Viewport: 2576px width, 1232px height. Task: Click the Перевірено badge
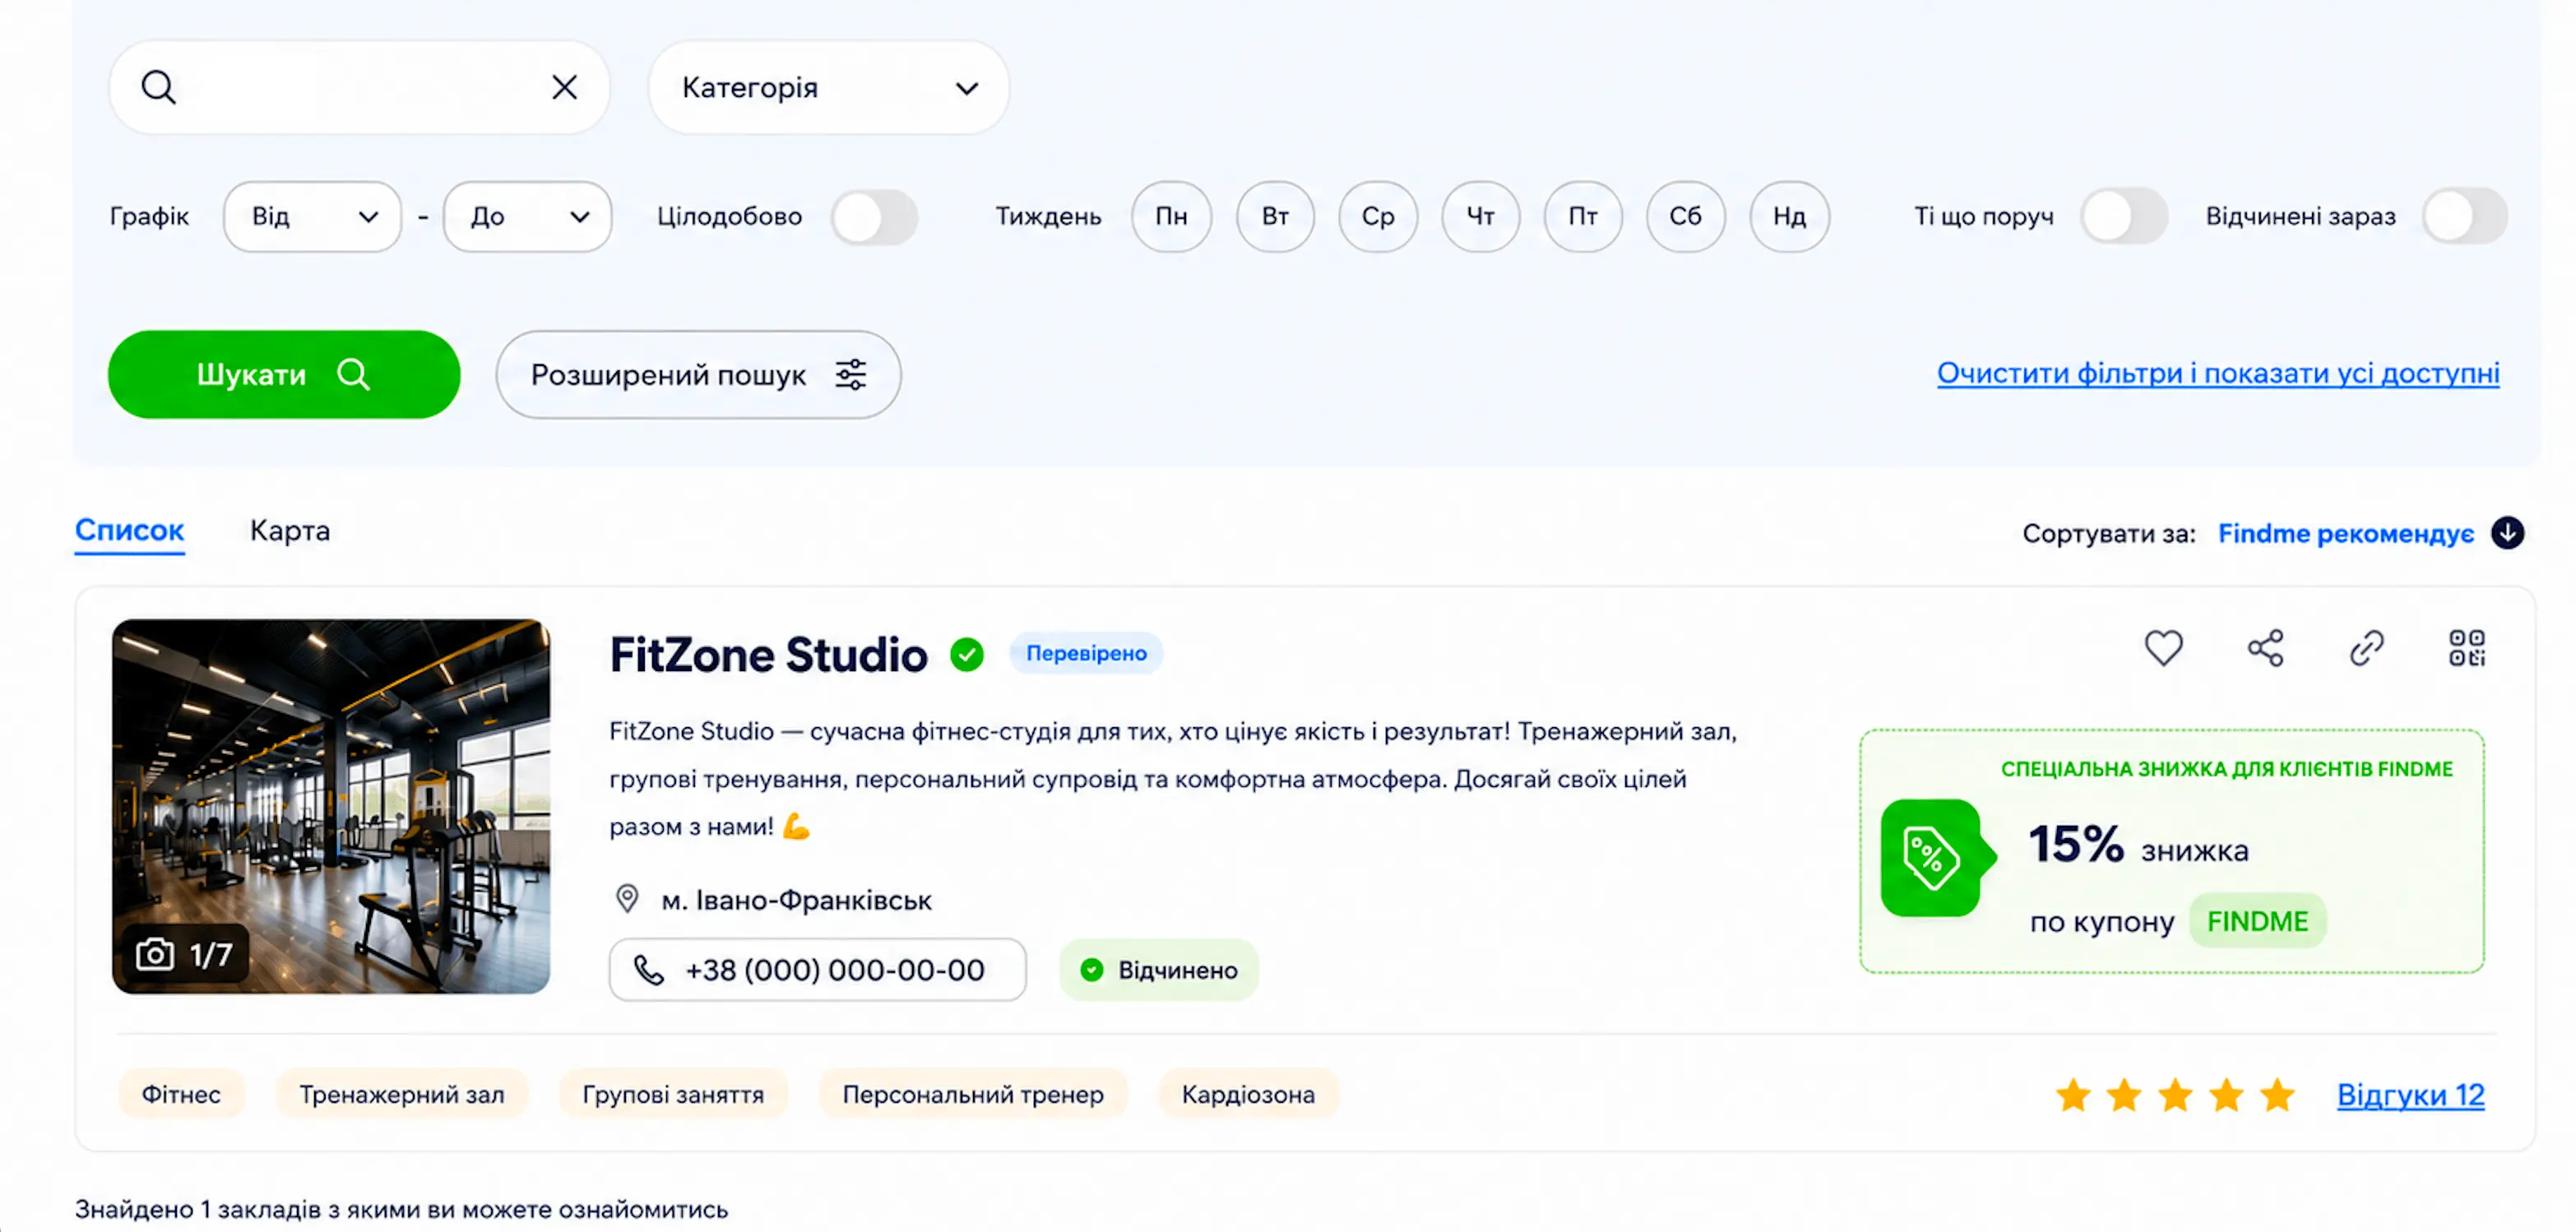(x=1086, y=653)
